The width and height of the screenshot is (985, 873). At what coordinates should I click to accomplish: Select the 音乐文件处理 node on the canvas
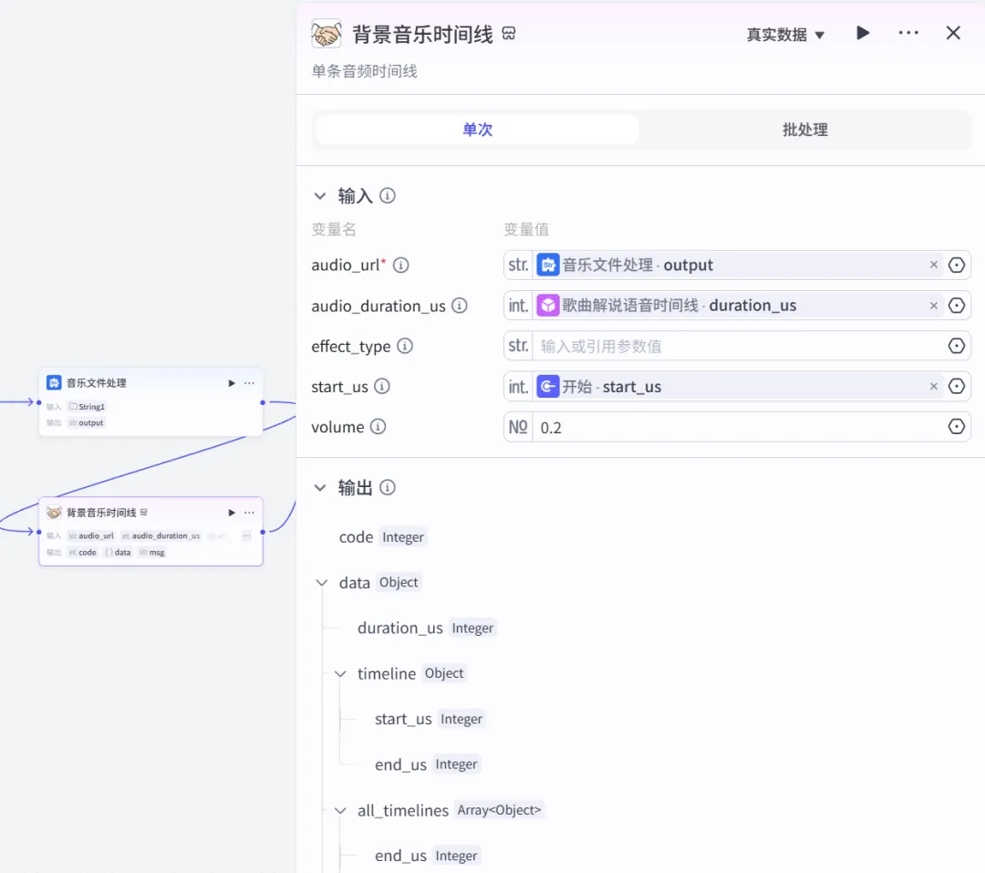tap(150, 402)
